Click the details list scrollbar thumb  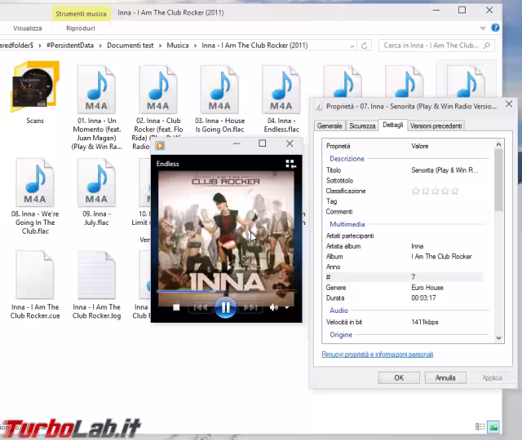498,179
